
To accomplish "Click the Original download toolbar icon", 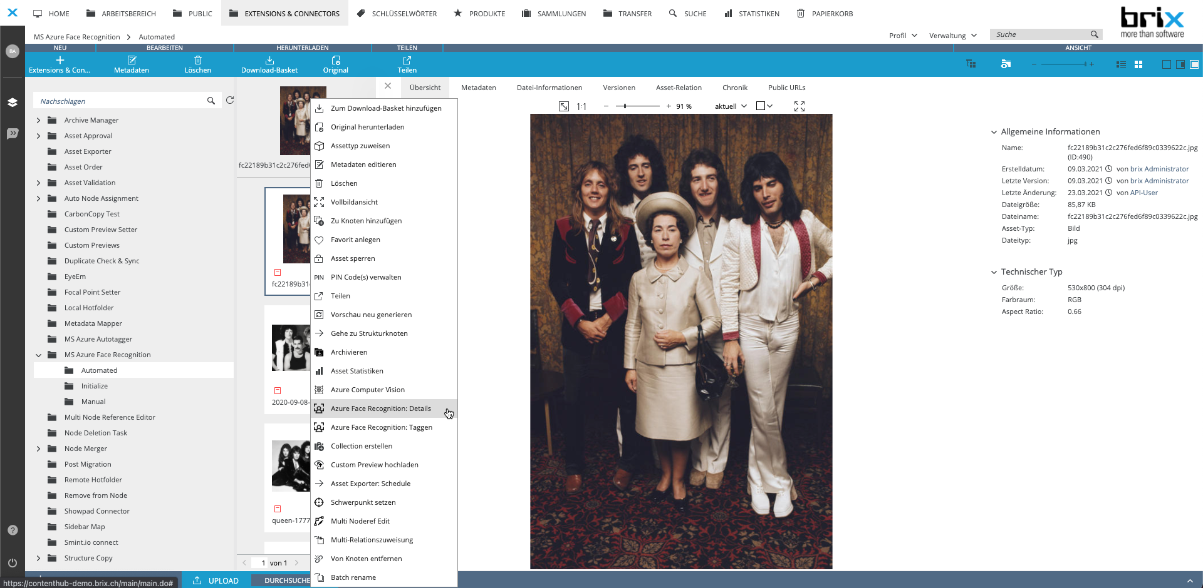I will click(x=336, y=60).
